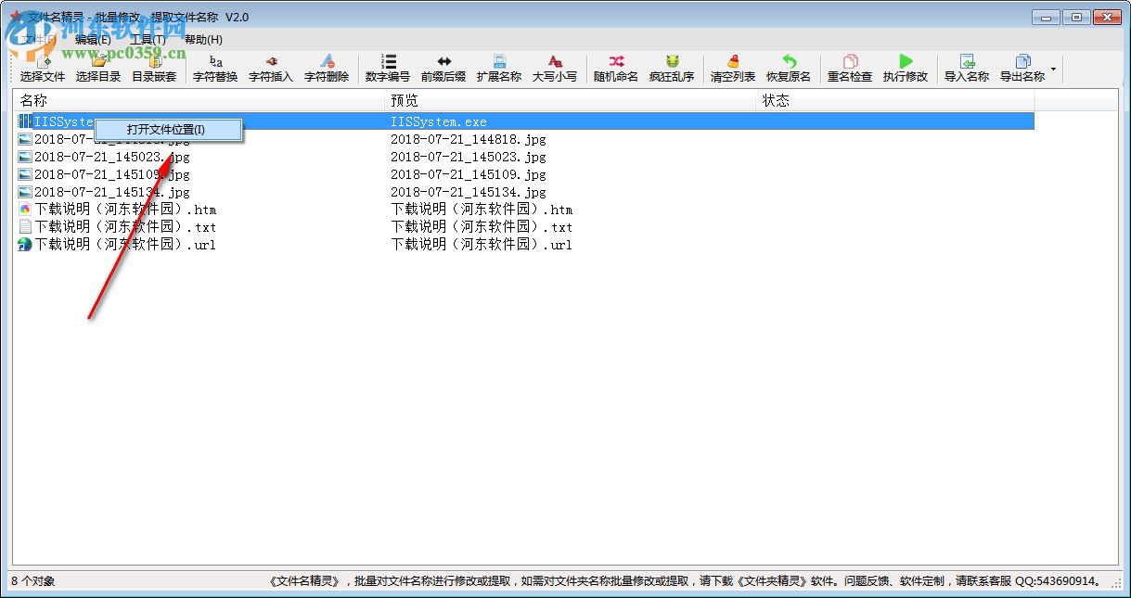1131x598 pixels.
Task: Sort by the 名称 column header
Action: [x=200, y=100]
